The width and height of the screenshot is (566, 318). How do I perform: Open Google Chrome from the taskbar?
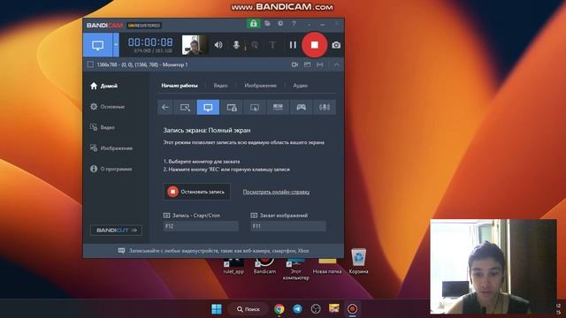pyautogui.click(x=279, y=309)
